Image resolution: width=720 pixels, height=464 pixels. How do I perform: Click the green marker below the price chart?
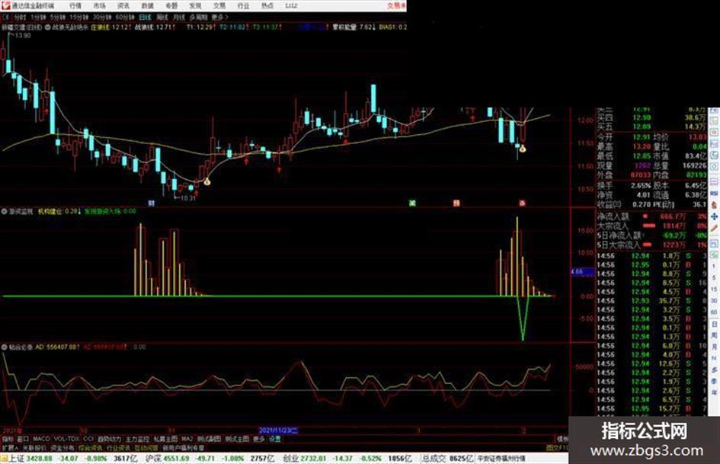412,203
